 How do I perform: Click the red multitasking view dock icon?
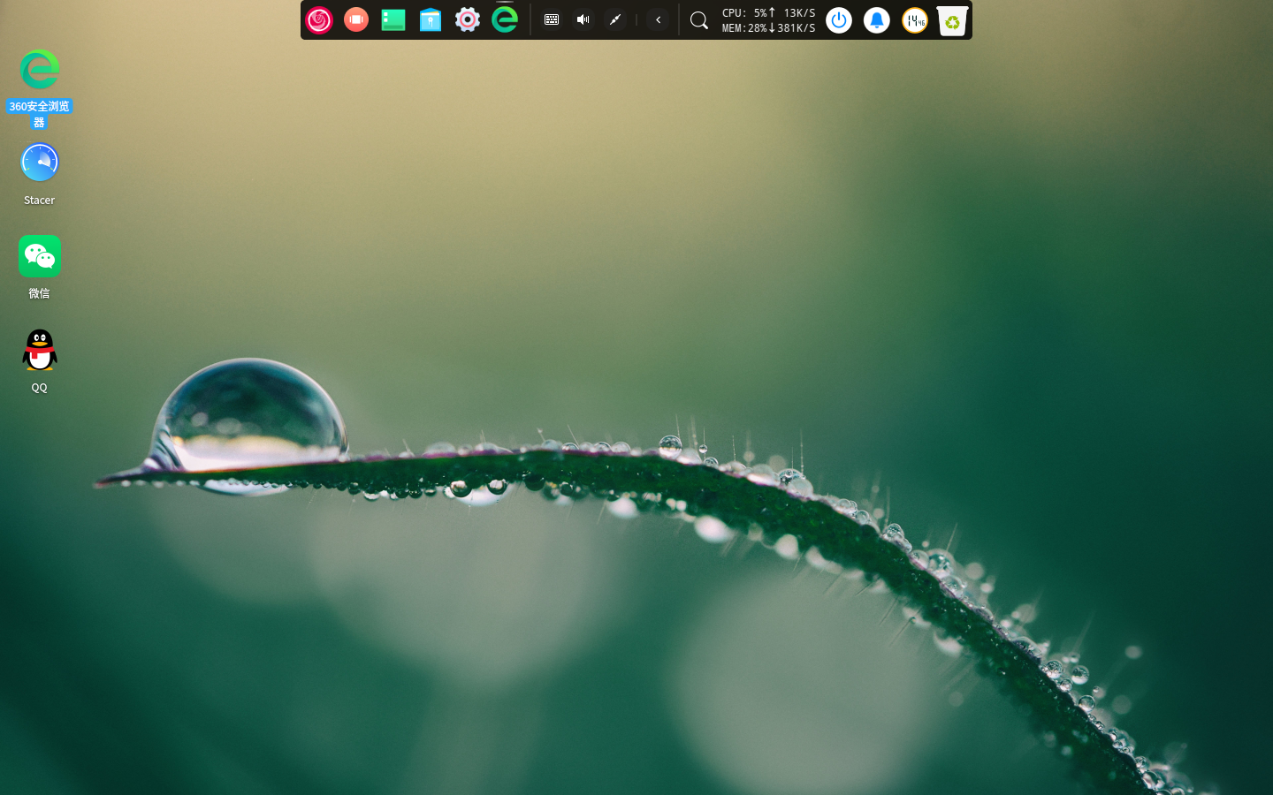356,19
